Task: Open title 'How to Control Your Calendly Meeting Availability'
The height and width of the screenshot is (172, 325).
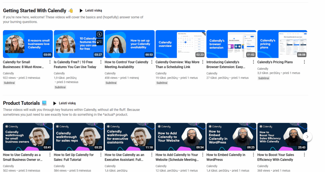Action: coord(126,64)
